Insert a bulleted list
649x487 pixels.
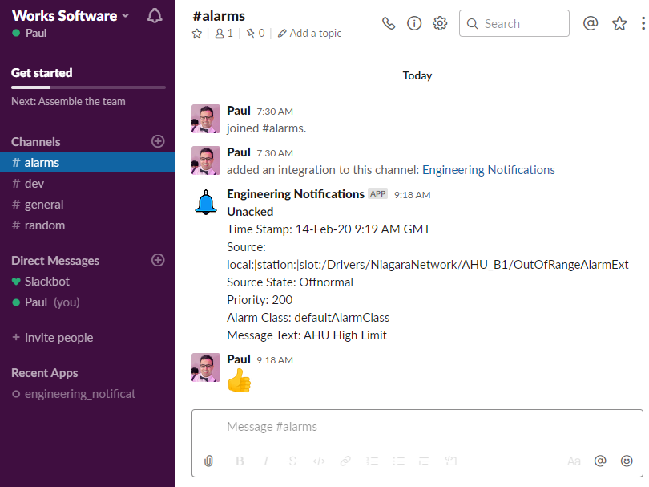tap(398, 461)
